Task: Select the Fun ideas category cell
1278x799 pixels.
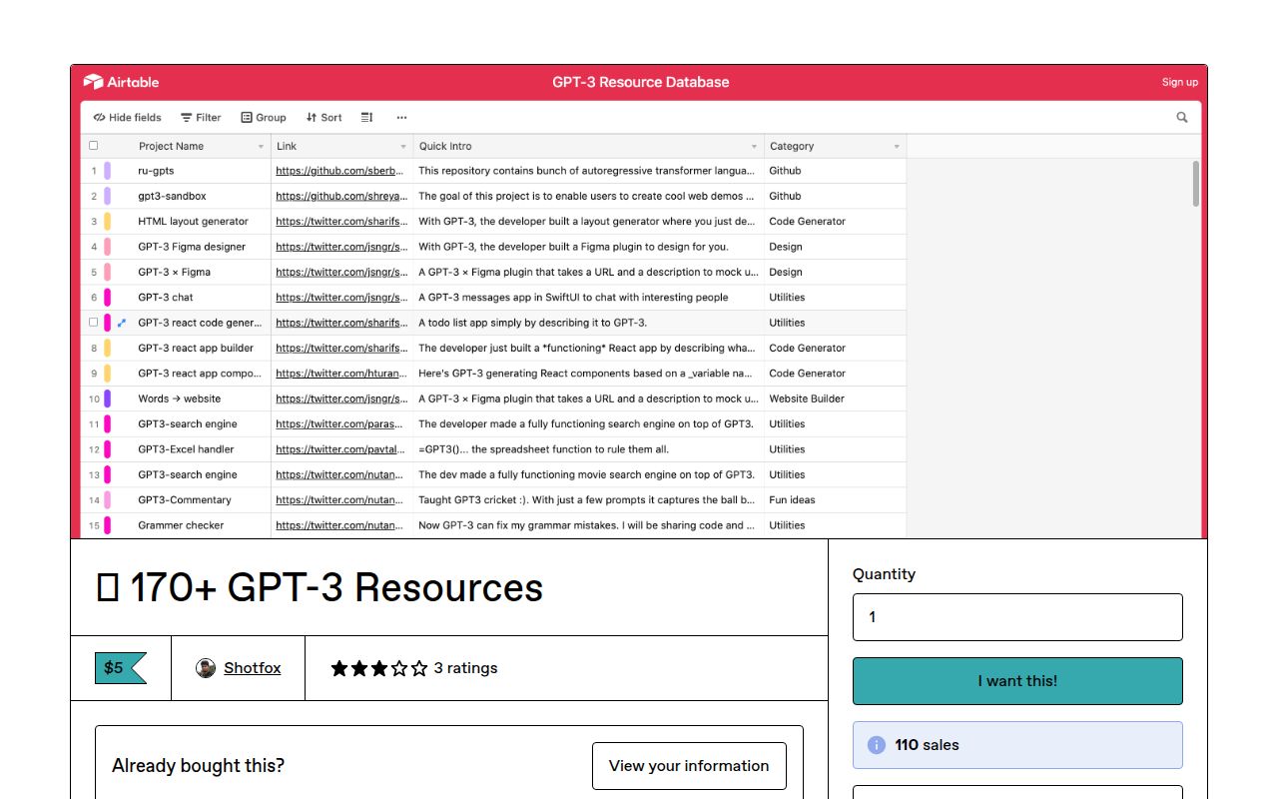Action: (836, 500)
